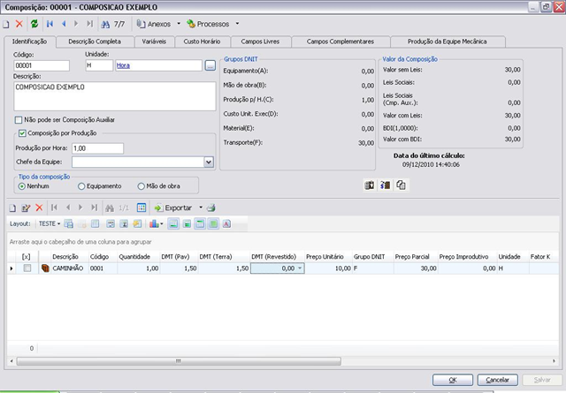Click Preço Parcial cell showing 30,00

coord(416,268)
